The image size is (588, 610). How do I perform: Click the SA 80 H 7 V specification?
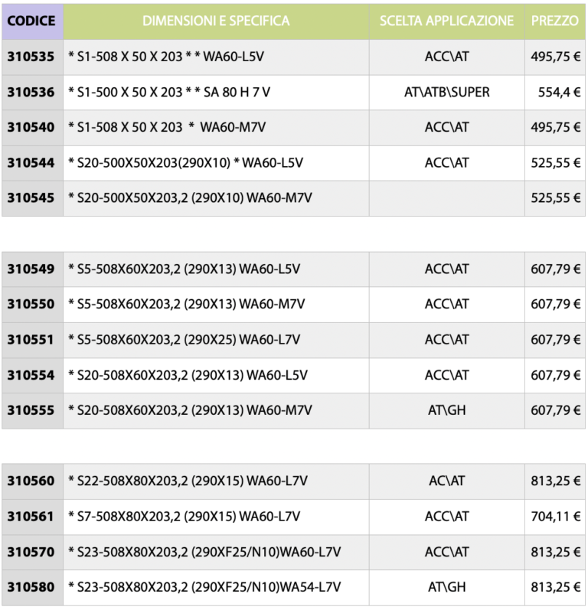pyautogui.click(x=237, y=92)
